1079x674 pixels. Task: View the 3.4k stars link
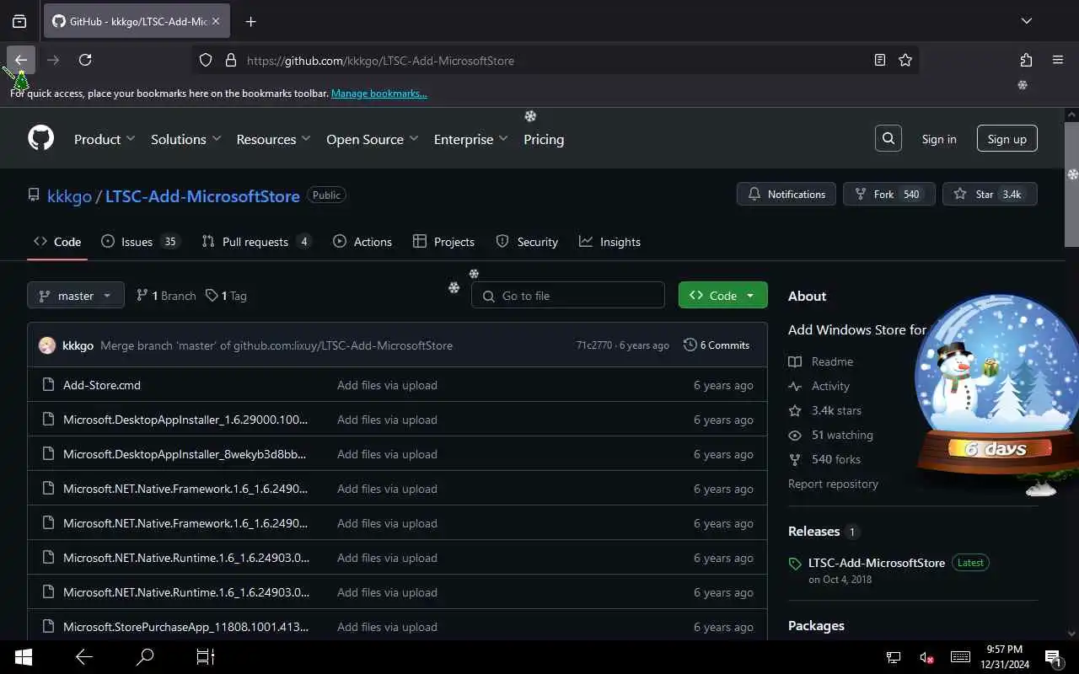(826, 410)
